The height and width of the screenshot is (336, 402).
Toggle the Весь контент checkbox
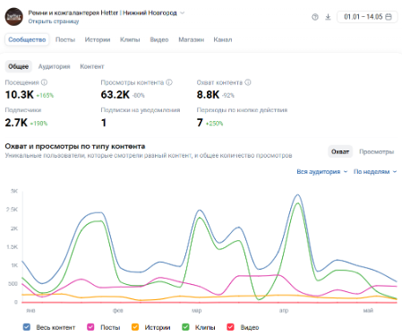27,327
